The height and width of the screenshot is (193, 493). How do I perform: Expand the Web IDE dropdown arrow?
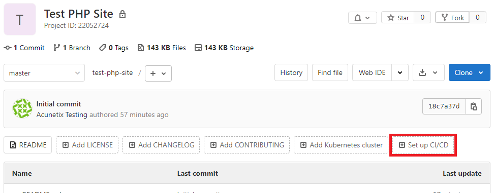399,72
